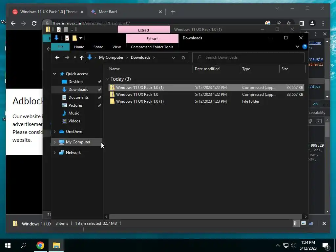Select Network in navigation pane
The width and height of the screenshot is (336, 252).
pyautogui.click(x=73, y=153)
